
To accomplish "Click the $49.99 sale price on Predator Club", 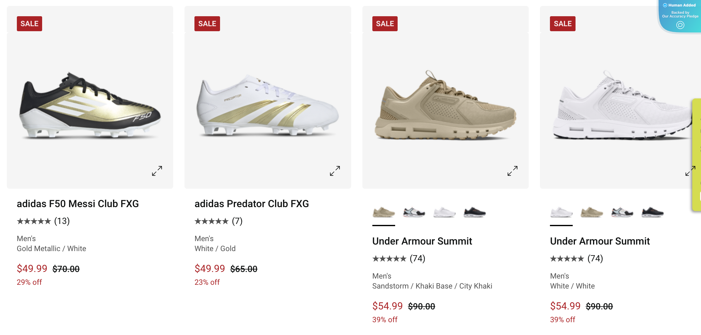I will pyautogui.click(x=209, y=269).
